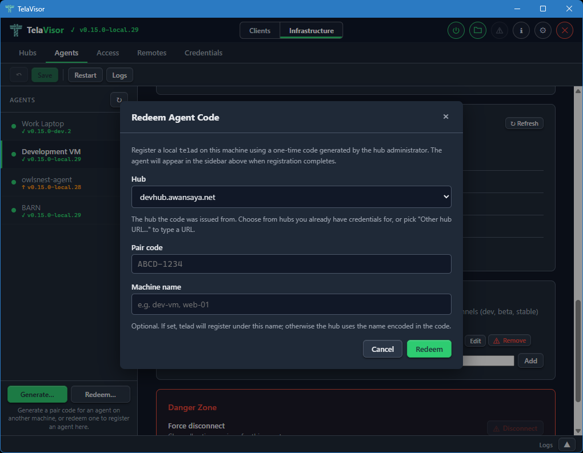Open settings gear icon in header

(x=543, y=30)
